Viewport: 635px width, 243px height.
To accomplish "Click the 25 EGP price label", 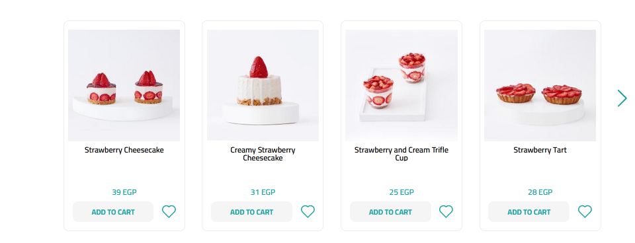I will click(x=402, y=192).
